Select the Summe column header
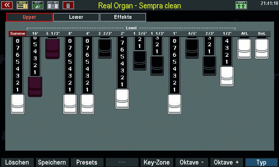Viewport: 279px width, 167px height. [17, 33]
